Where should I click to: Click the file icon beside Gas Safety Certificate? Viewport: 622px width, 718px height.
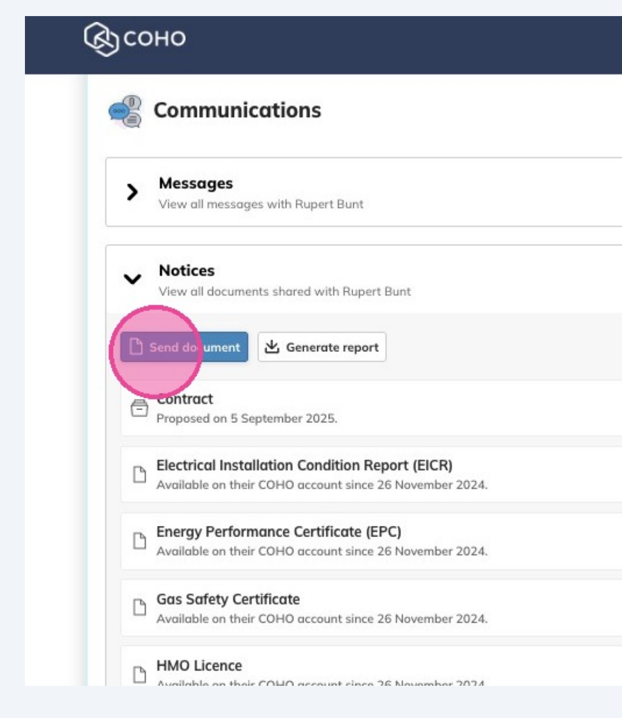pyautogui.click(x=140, y=608)
